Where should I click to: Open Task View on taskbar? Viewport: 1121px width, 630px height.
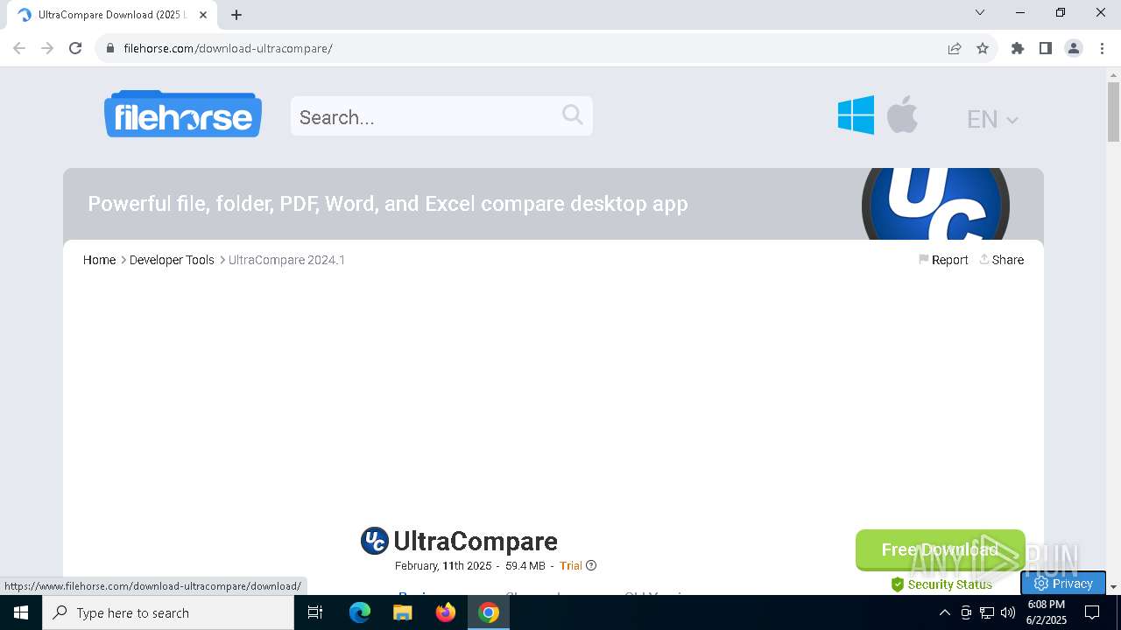click(x=315, y=612)
